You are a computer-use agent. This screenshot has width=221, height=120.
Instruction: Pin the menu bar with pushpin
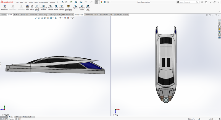pos(57,2)
